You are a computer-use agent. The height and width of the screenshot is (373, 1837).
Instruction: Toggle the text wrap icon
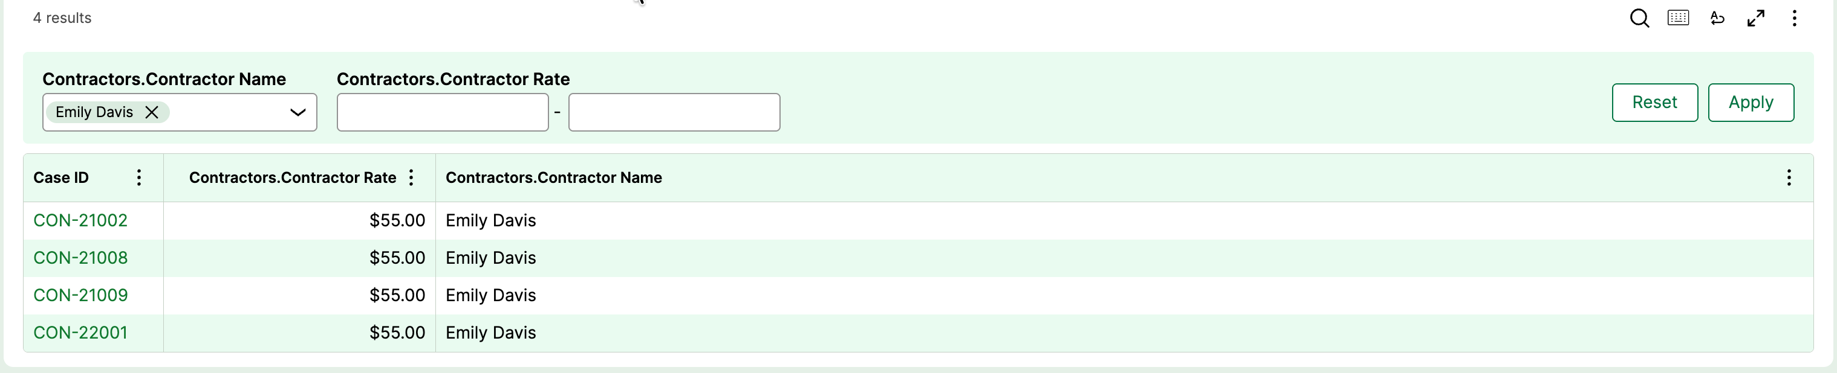1717,19
